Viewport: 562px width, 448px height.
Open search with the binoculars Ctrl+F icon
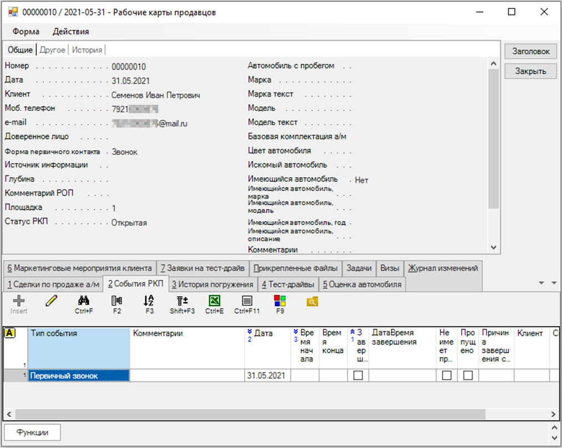84,301
